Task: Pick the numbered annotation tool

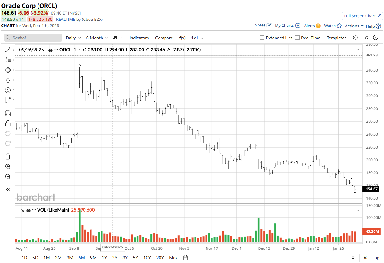Action: pyautogui.click(x=8, y=90)
